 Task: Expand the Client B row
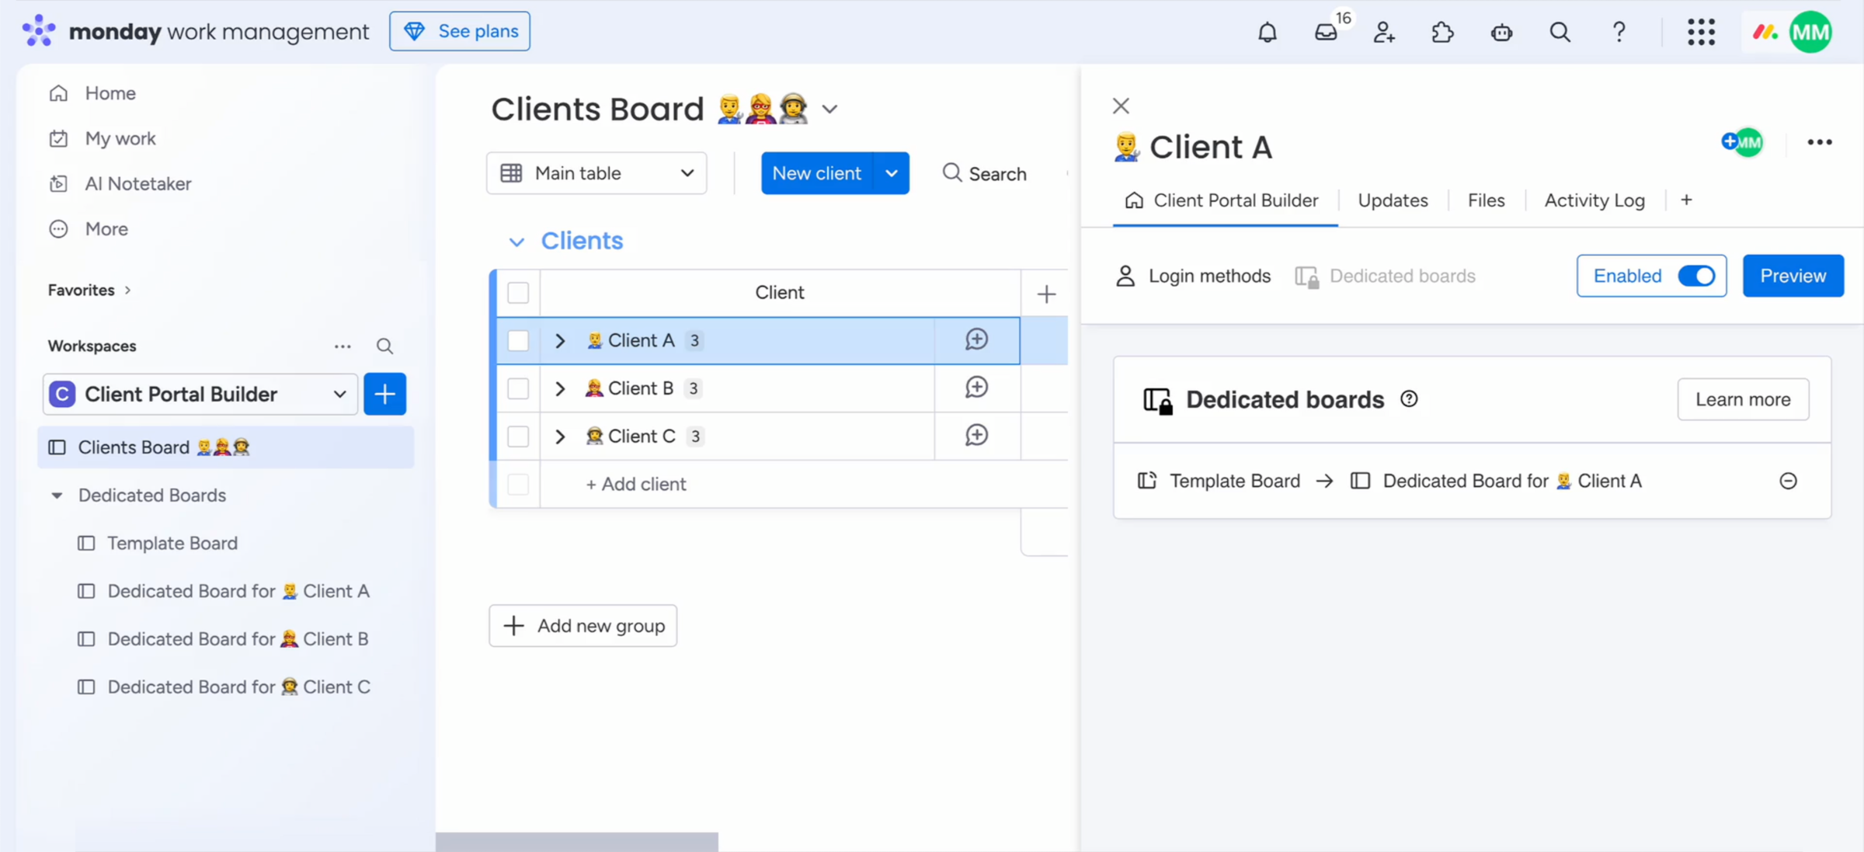[x=560, y=388]
